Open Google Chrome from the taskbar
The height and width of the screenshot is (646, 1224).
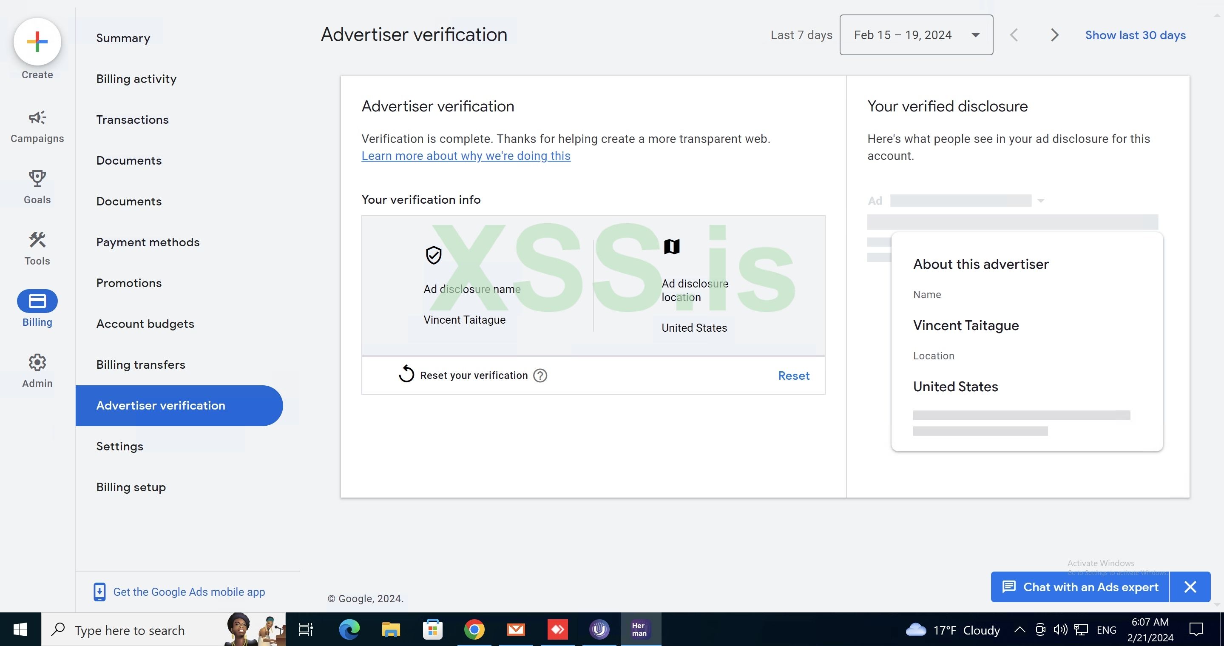click(474, 630)
